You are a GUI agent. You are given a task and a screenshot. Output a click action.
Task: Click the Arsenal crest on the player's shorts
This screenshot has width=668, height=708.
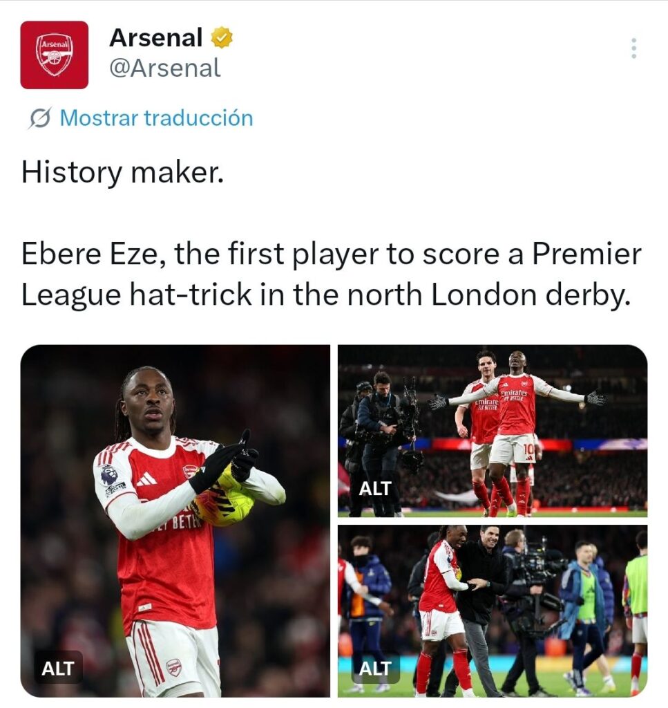pyautogui.click(x=174, y=667)
